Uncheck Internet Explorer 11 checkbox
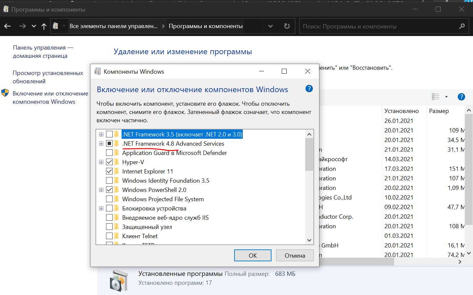This screenshot has width=473, height=295. [x=109, y=171]
